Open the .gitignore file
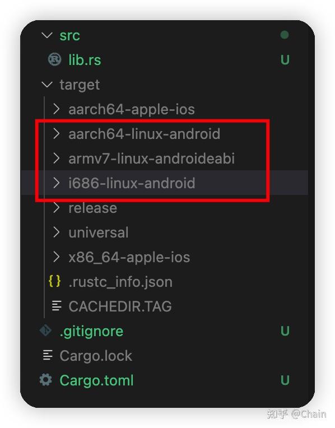335x428 pixels. 91,332
